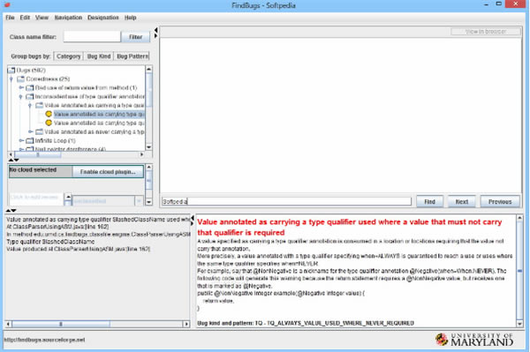Click At ClassParserUsingASM.java line 162 entry
Image resolution: width=530 pixels, height=352 pixels.
57,227
